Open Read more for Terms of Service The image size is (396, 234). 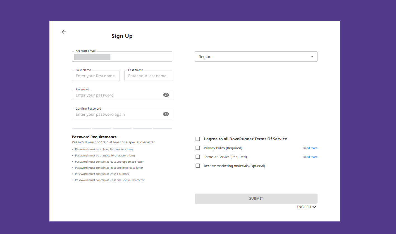[310, 157]
